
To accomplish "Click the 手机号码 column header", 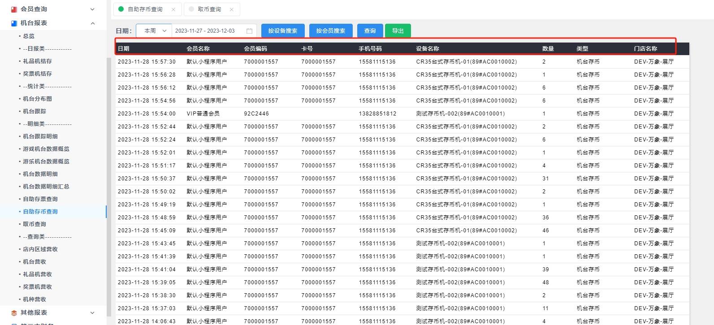I will point(370,49).
